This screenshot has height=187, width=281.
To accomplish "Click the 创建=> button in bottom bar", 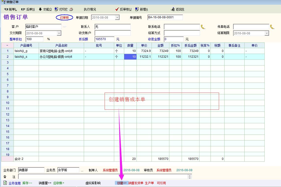I will tap(122, 183).
